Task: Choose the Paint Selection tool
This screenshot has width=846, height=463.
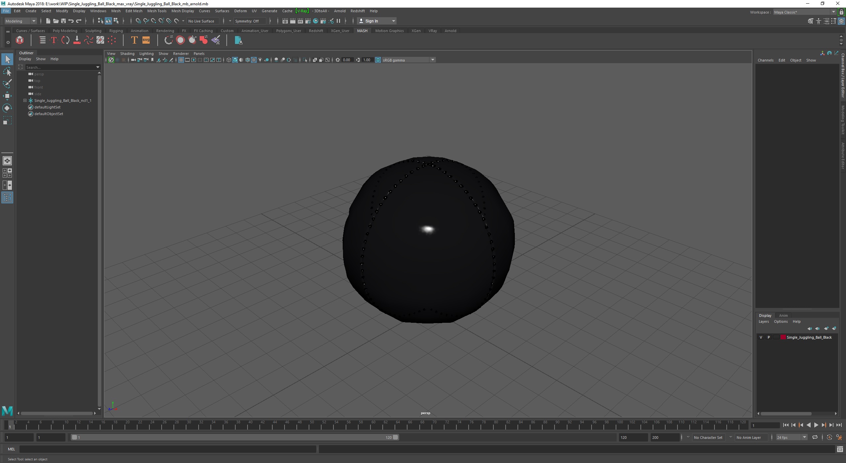Action: click(x=7, y=84)
